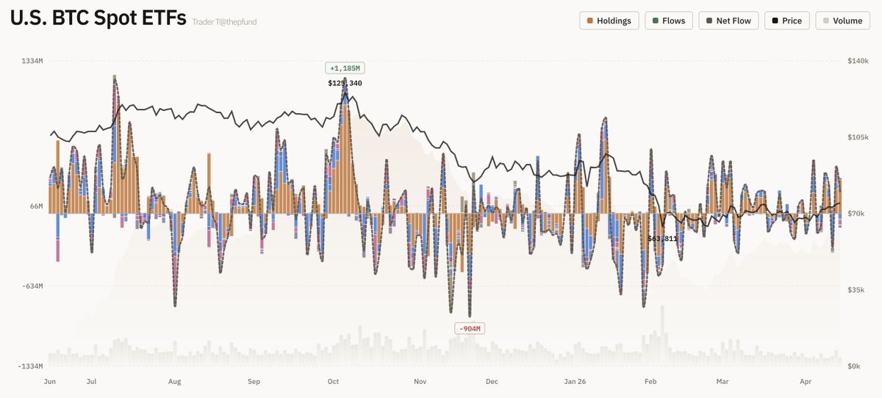
Task: Click the green Flows legend swatch
Action: [656, 21]
